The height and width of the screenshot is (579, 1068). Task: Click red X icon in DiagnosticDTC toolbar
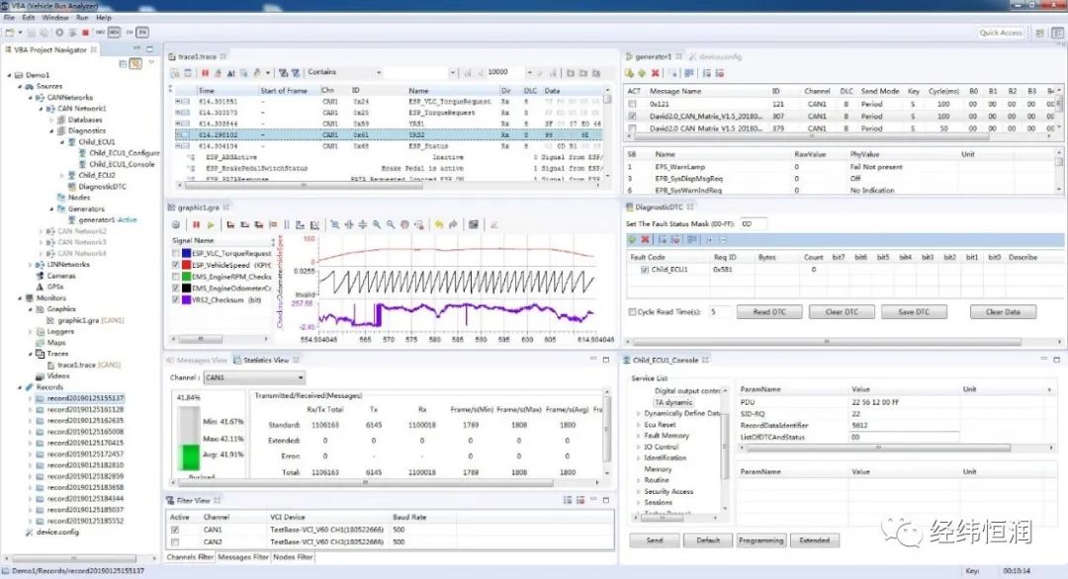coord(646,240)
